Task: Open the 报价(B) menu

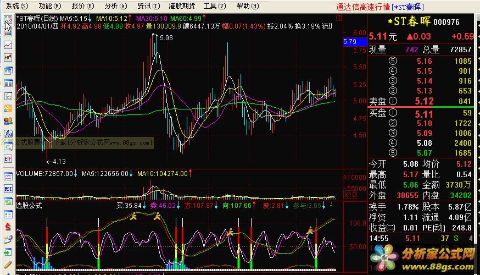Action: click(x=82, y=6)
